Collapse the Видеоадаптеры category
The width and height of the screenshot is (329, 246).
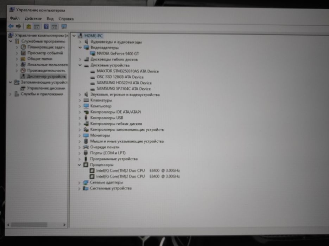pyautogui.click(x=80, y=47)
